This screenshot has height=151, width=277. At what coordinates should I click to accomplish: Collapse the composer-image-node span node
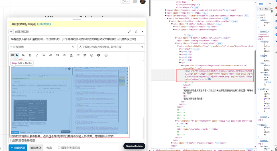tap(182, 65)
